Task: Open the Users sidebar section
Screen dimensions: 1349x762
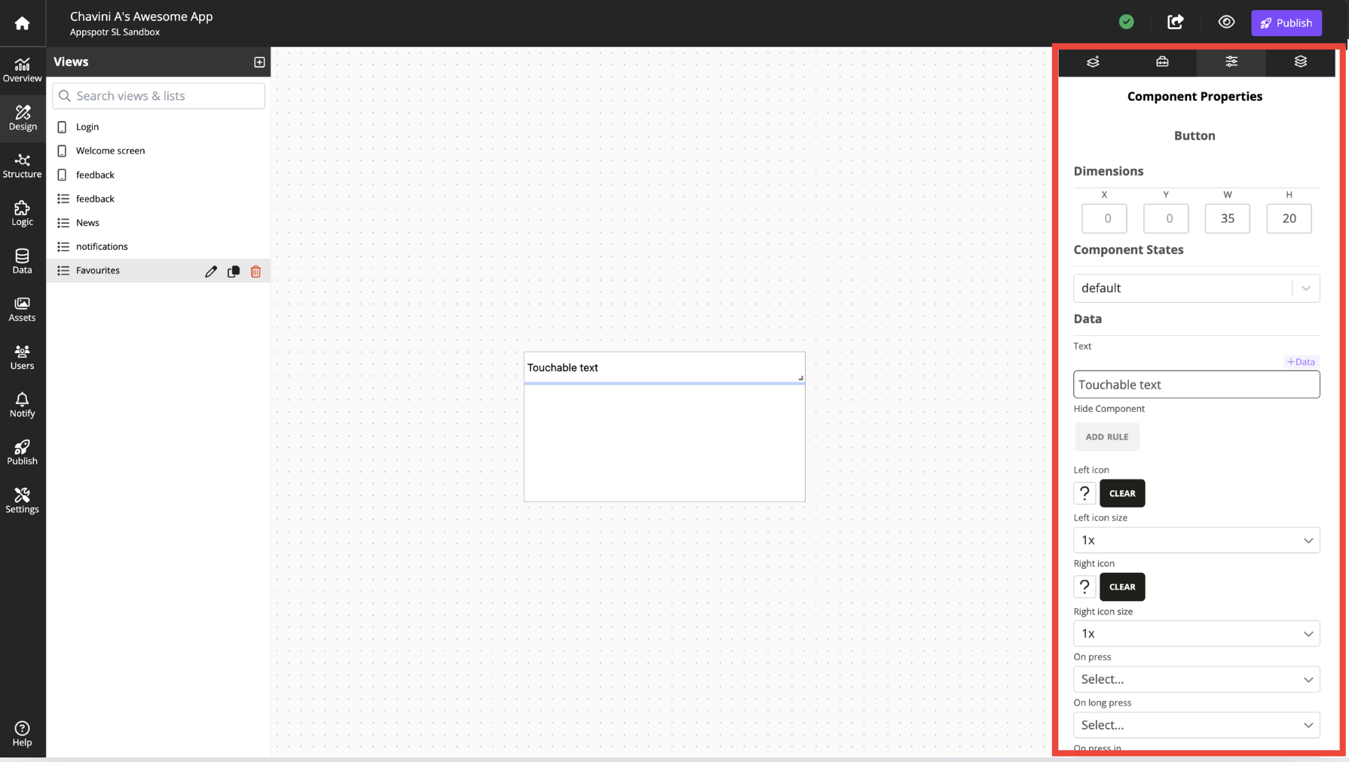Action: (x=22, y=357)
